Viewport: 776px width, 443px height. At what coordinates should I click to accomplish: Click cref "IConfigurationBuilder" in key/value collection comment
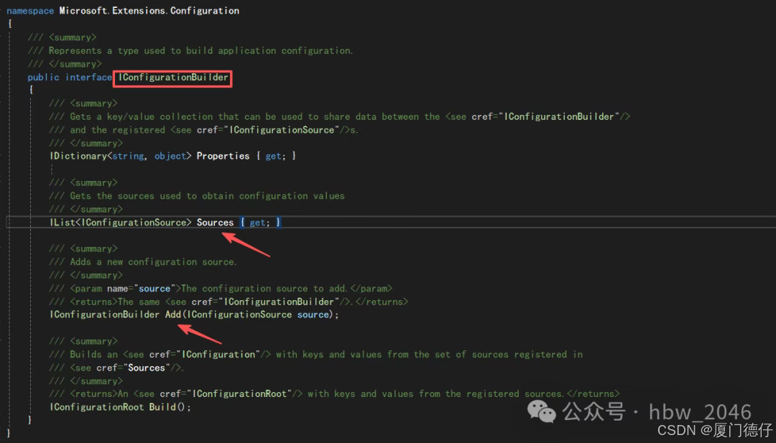559,116
